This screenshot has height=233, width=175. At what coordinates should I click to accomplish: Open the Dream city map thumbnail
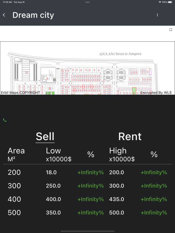87,68
